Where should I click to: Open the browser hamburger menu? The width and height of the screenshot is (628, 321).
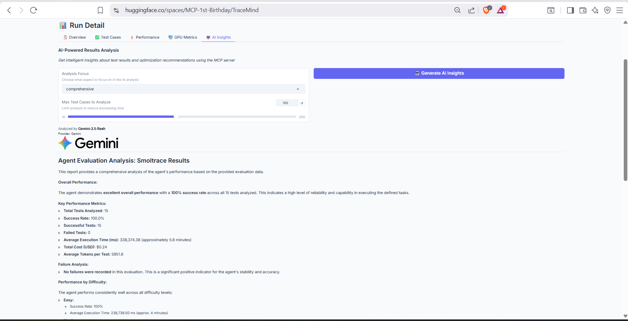pyautogui.click(x=619, y=10)
